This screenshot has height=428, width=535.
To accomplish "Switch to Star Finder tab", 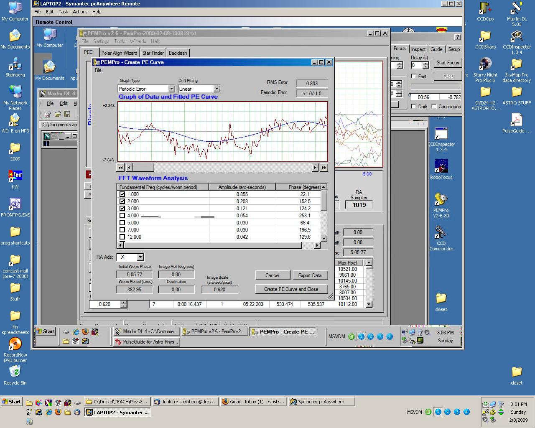I will pyautogui.click(x=153, y=53).
